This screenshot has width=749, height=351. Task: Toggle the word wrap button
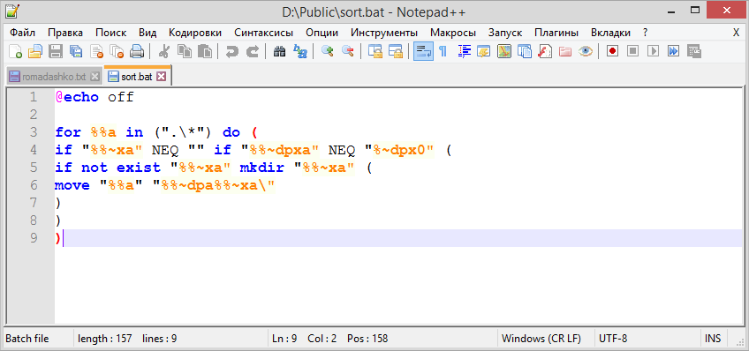pyautogui.click(x=423, y=51)
